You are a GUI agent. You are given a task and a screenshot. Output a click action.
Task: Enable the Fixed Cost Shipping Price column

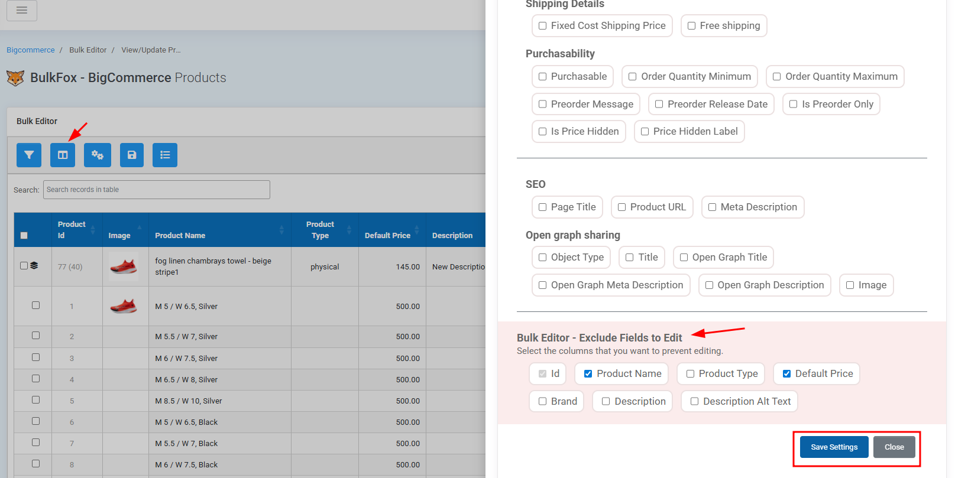[x=543, y=26]
